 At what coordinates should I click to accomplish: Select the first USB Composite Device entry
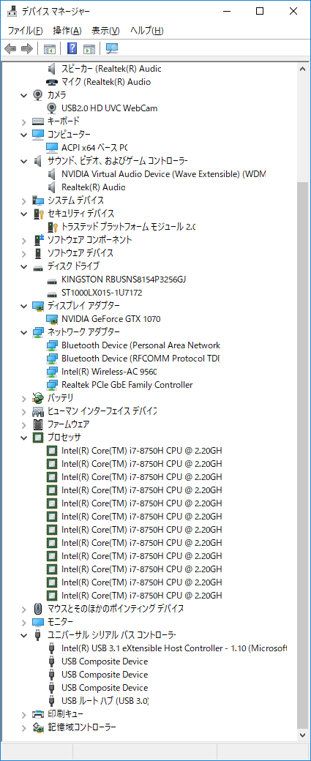105,661
